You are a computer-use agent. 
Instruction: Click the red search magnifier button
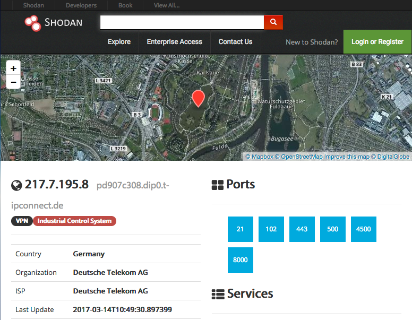273,22
